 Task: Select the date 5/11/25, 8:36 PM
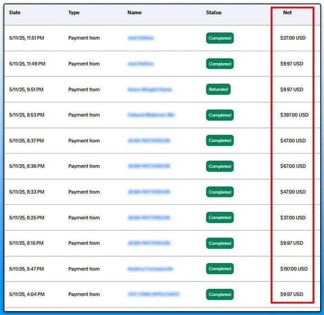(x=27, y=166)
